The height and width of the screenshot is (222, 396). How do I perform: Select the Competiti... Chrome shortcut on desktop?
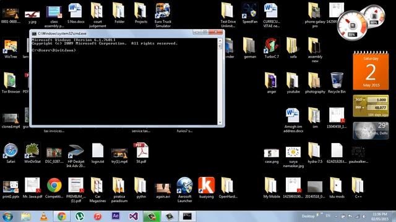(x=54, y=187)
